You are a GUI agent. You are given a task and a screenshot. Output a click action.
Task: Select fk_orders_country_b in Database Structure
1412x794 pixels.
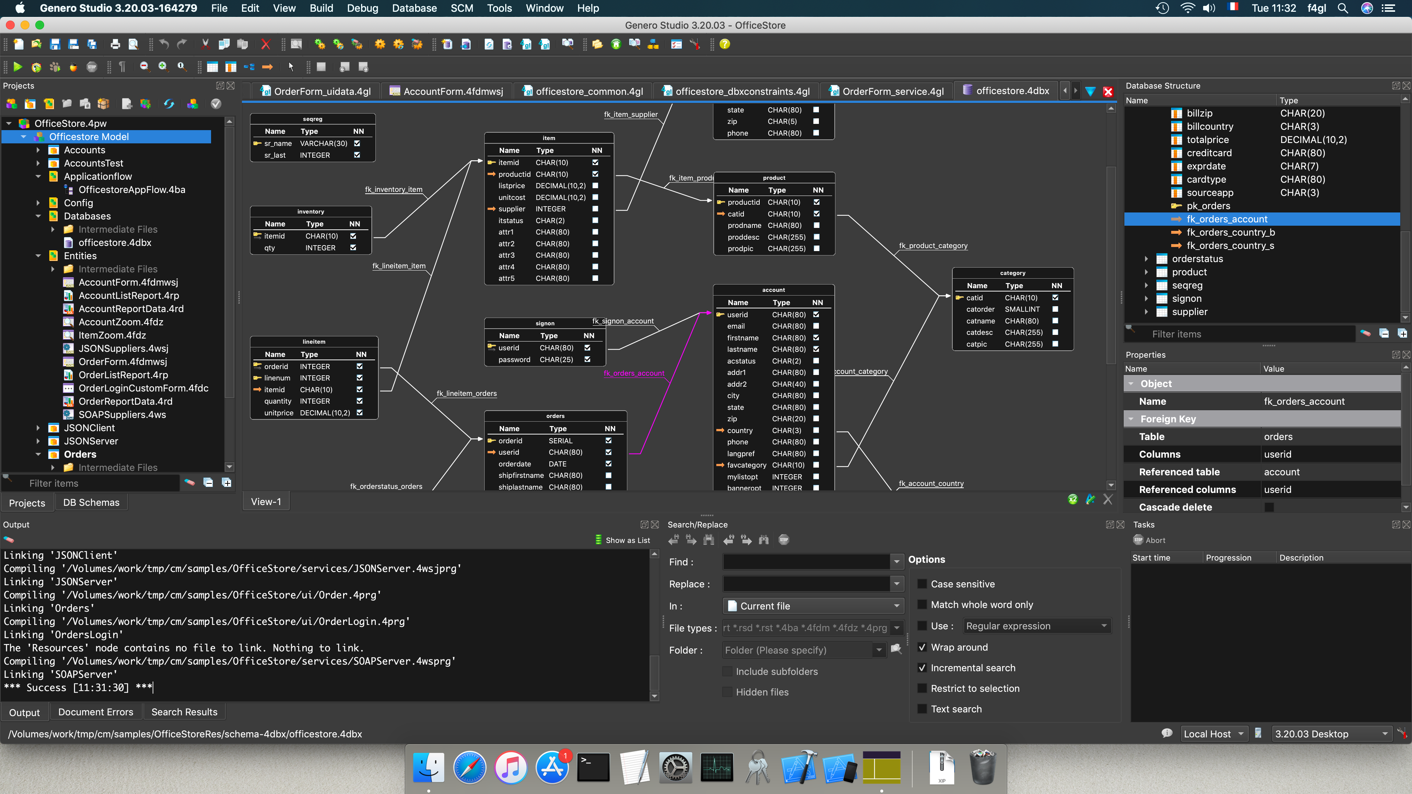(x=1231, y=232)
